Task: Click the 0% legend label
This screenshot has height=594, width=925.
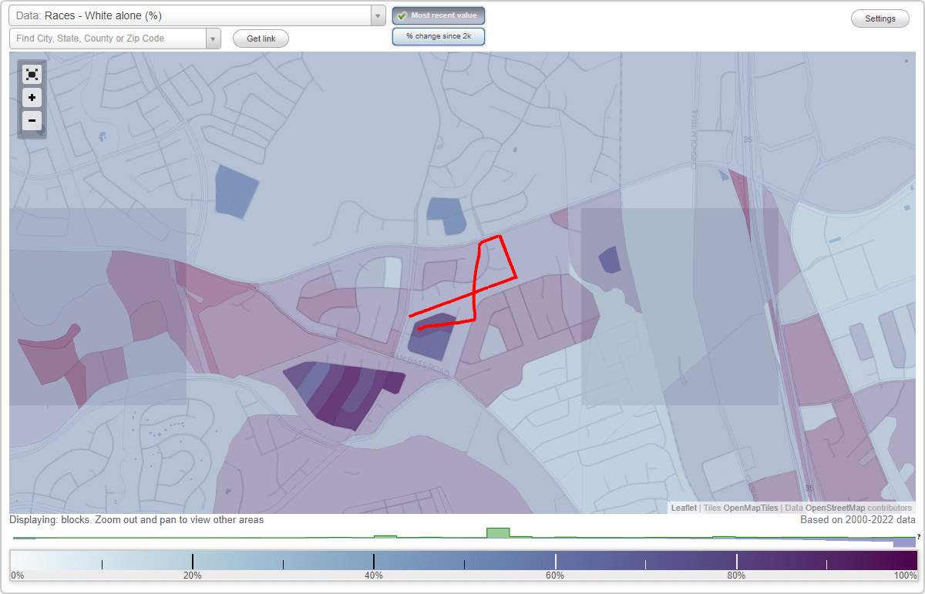Action: (17, 576)
